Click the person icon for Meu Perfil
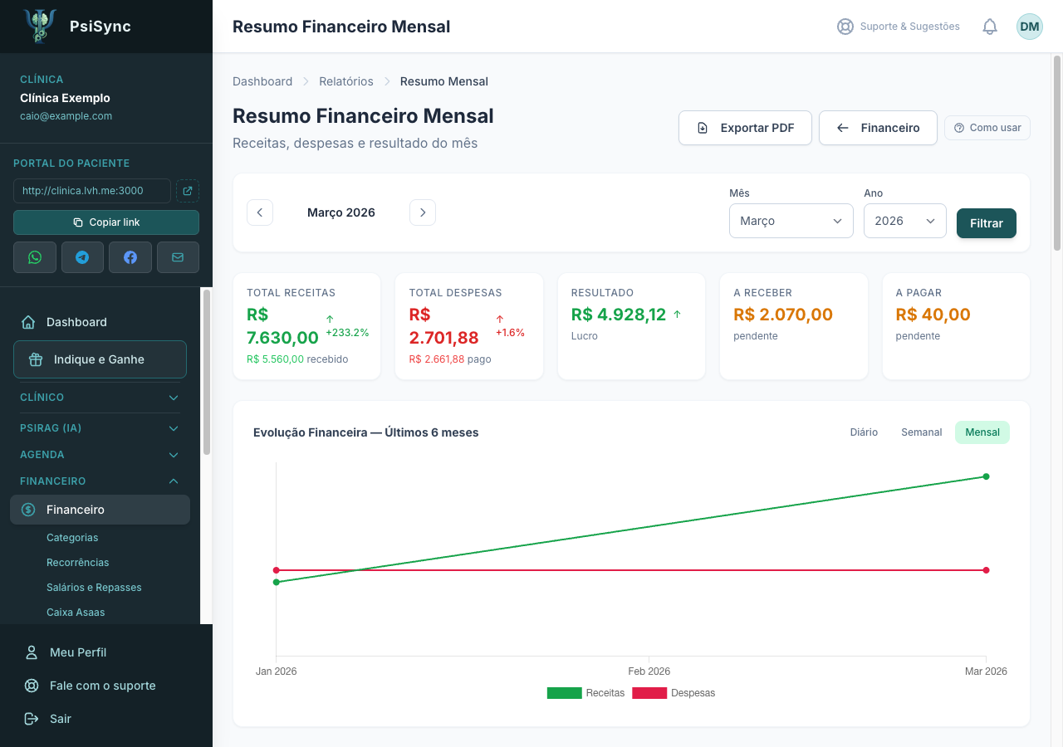This screenshot has width=1063, height=747. [x=32, y=652]
